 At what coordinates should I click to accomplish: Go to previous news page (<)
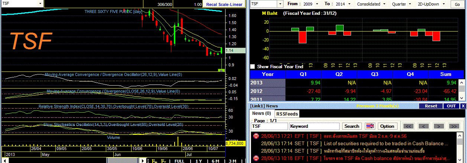[x=424, y=126]
